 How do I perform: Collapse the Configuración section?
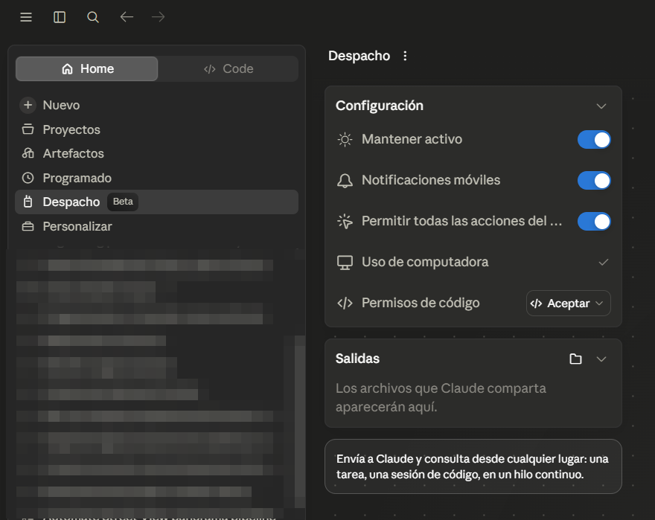point(601,106)
